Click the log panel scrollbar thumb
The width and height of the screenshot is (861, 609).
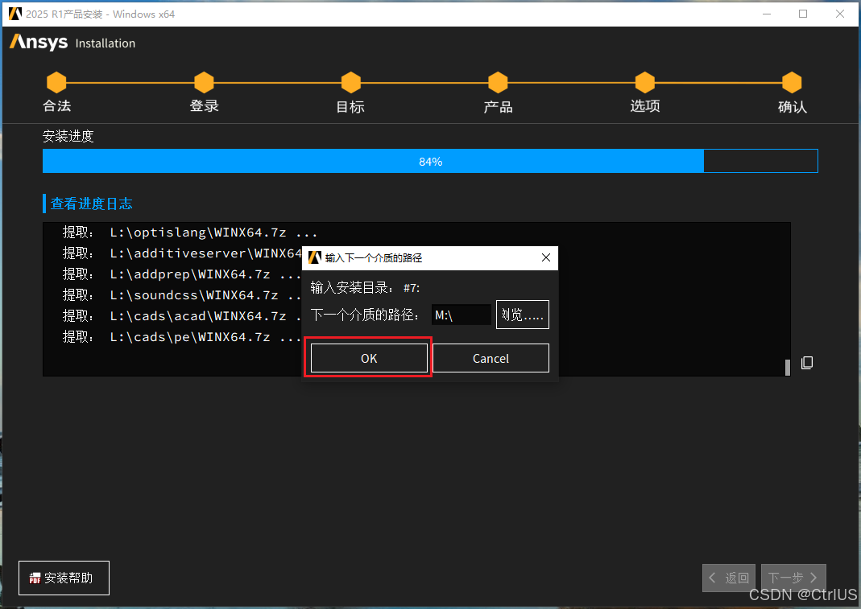(788, 367)
